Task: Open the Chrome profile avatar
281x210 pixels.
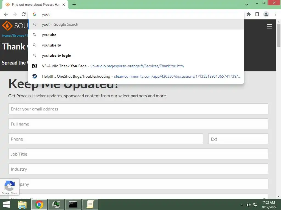Action: tap(266, 14)
